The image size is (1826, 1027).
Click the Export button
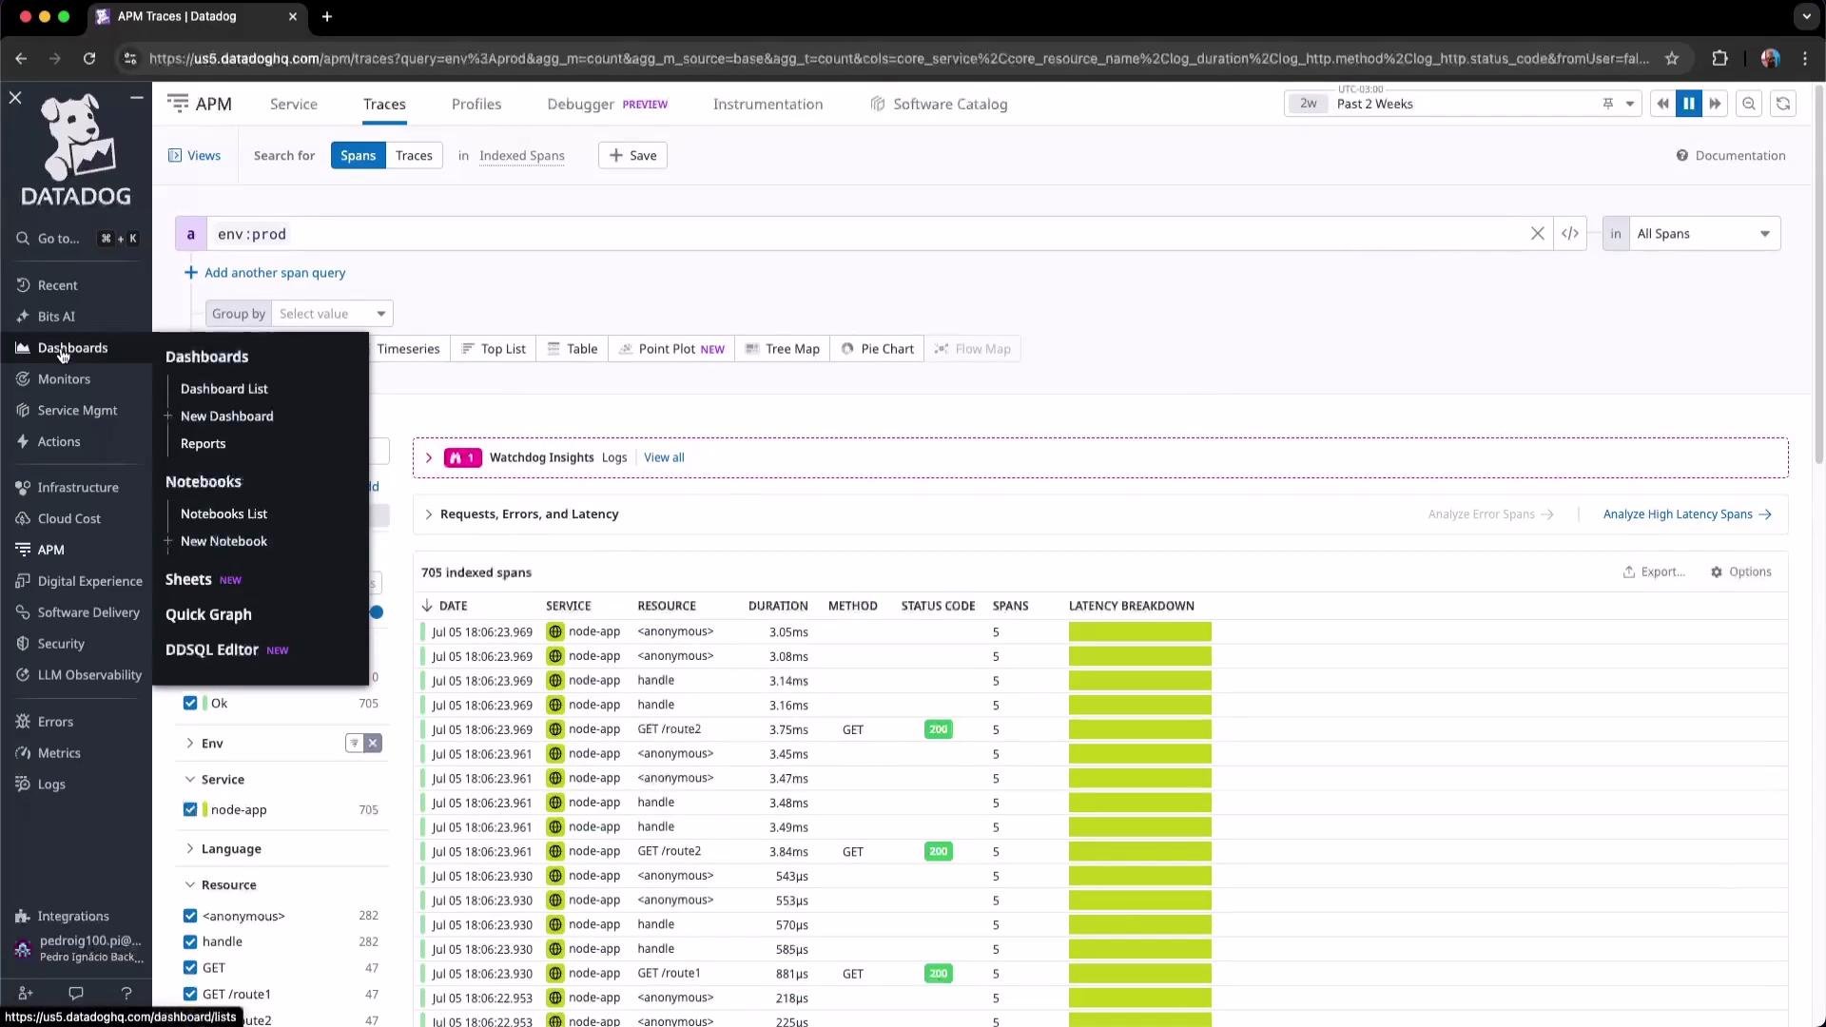pyautogui.click(x=1654, y=572)
